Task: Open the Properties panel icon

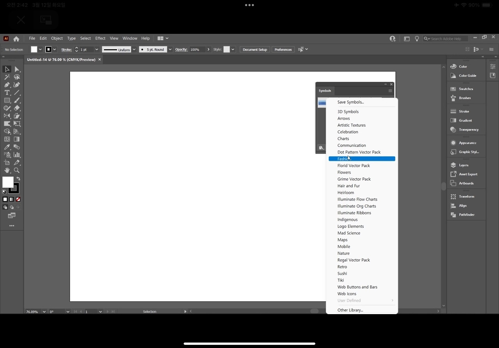Action: [x=493, y=67]
